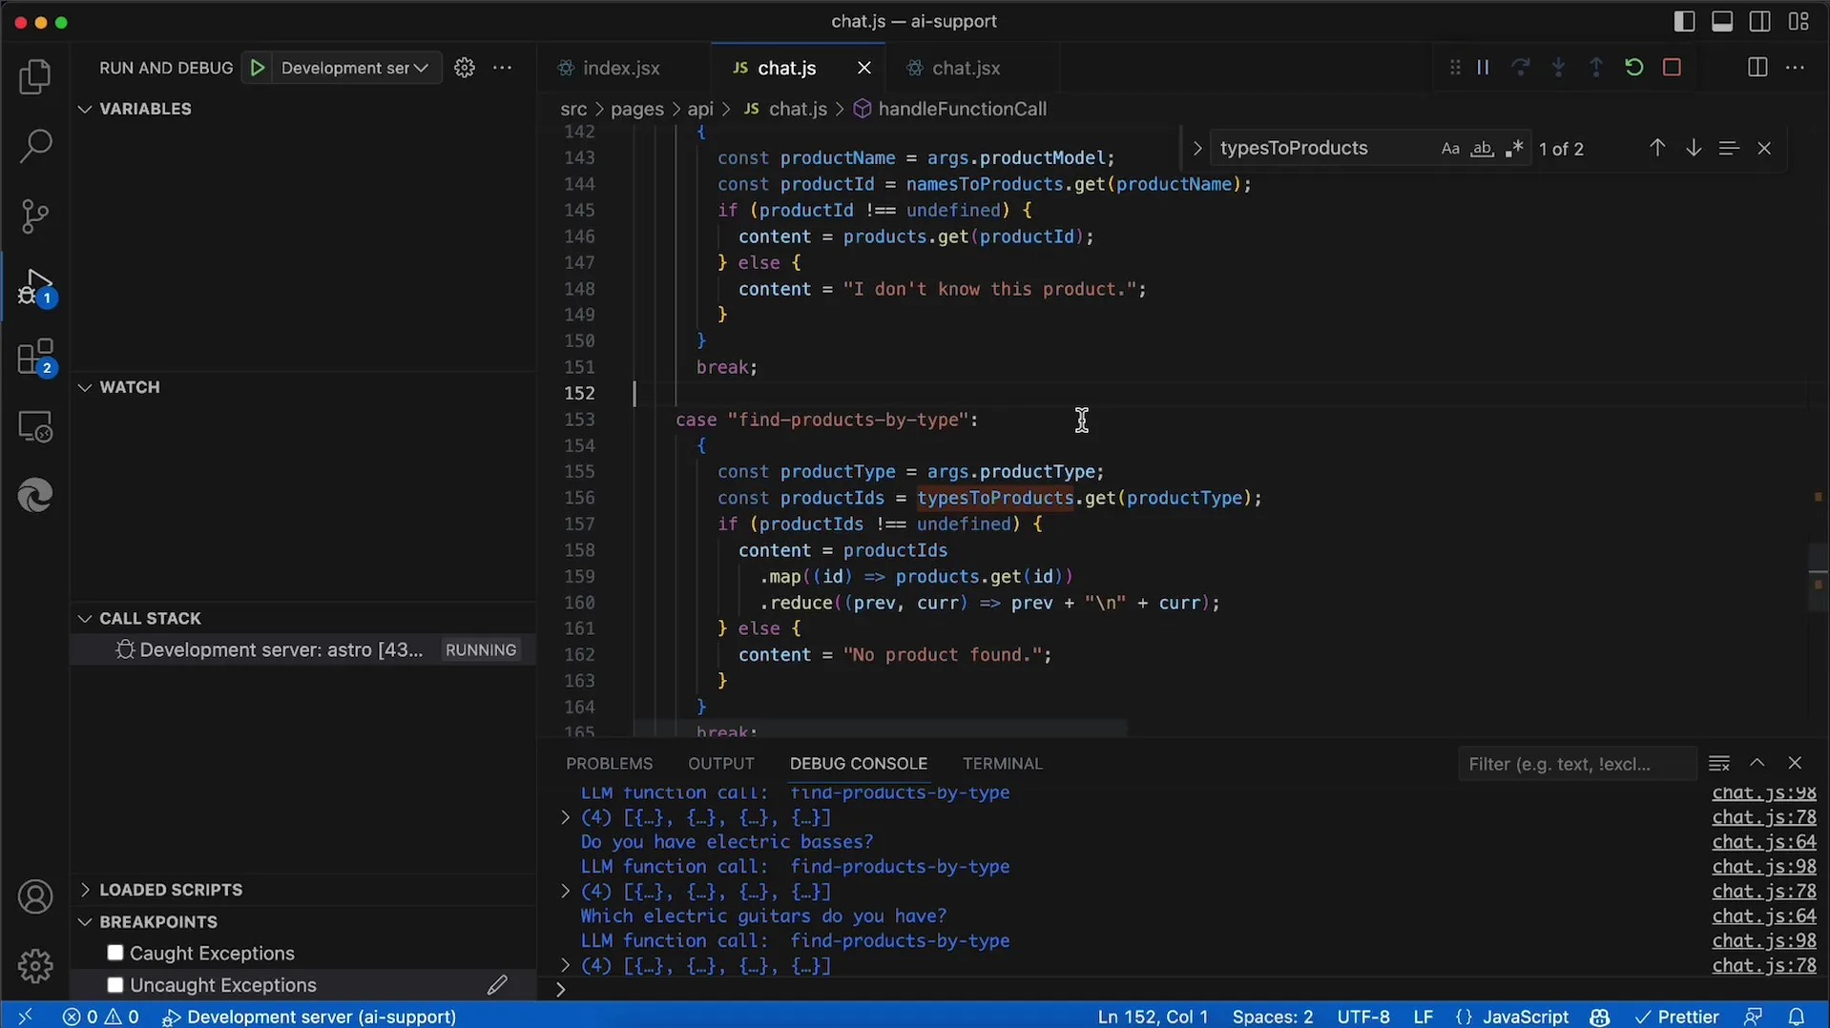
Task: Open Run and Debug more actions menu
Action: [x=503, y=68]
